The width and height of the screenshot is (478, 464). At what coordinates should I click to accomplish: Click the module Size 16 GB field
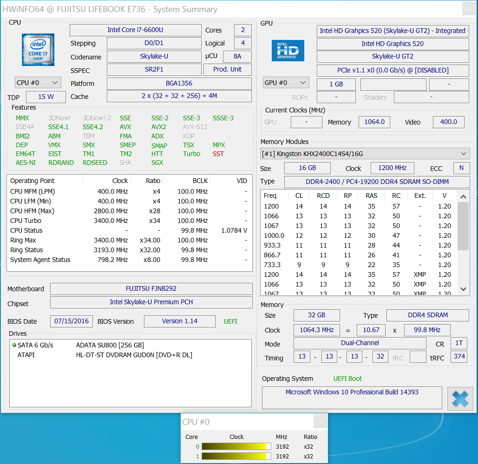click(x=308, y=168)
